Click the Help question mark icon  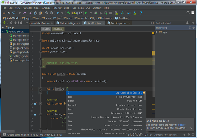[x=141, y=13]
